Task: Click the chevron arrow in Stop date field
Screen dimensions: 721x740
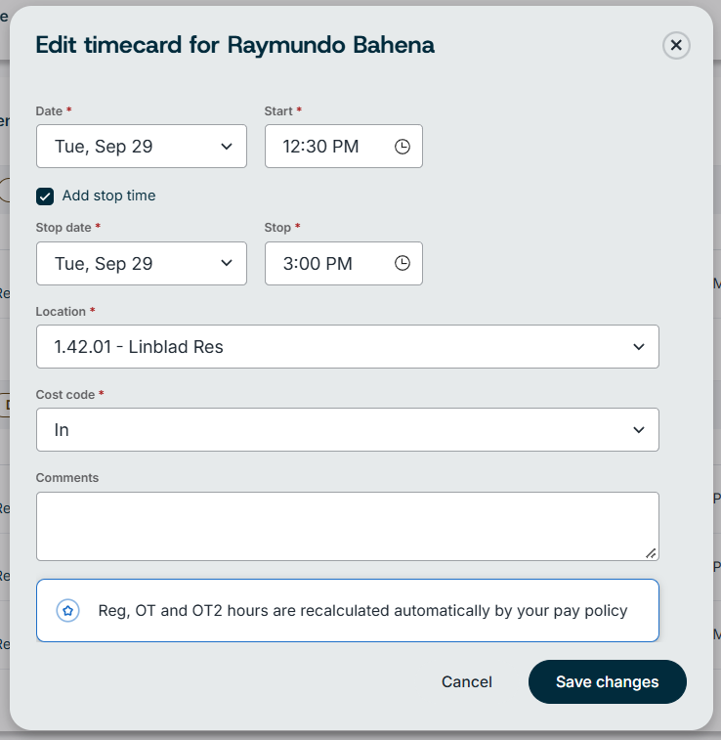Action: pyautogui.click(x=227, y=263)
